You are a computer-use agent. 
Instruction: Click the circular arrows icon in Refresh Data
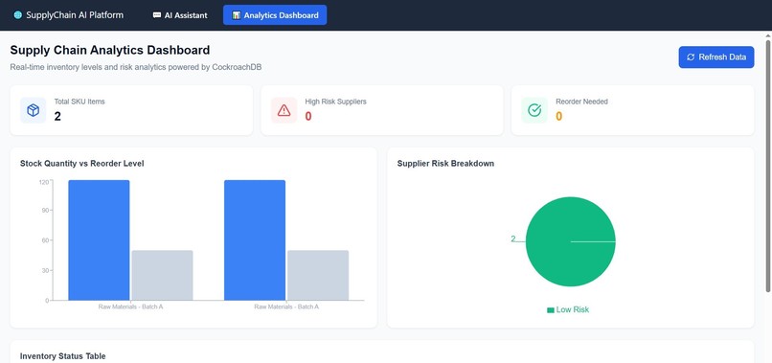[x=691, y=57]
